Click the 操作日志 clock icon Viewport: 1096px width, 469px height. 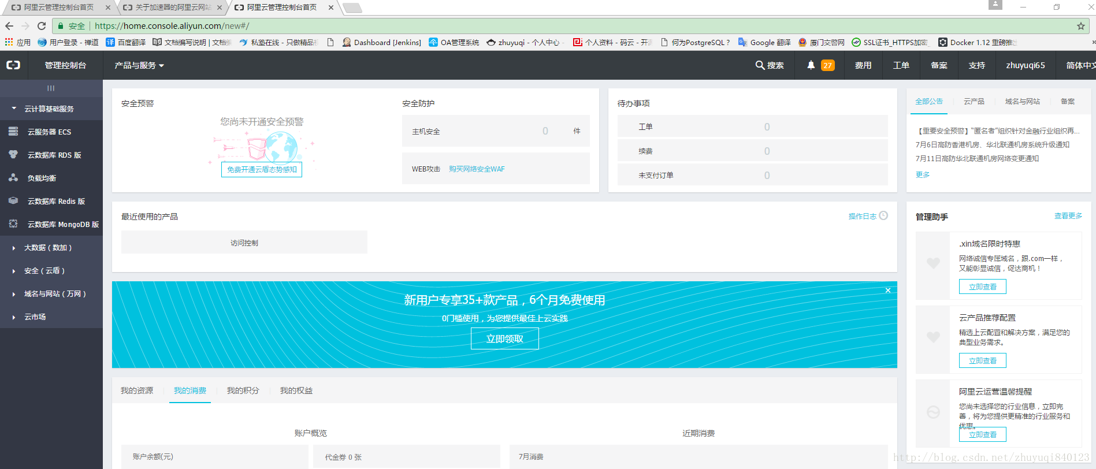pyautogui.click(x=883, y=216)
